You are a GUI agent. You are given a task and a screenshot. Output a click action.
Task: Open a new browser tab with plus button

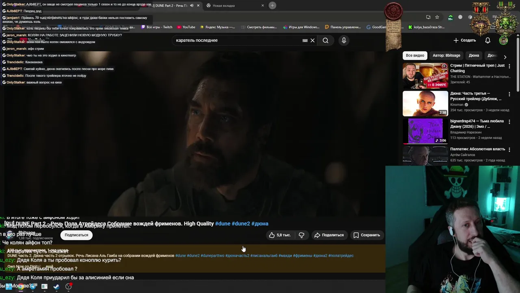pos(273,5)
